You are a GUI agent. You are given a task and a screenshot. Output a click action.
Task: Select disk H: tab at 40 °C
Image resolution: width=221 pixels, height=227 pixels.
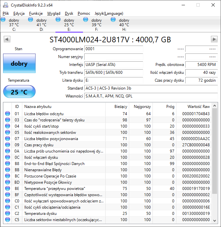pyautogui.click(x=124, y=25)
